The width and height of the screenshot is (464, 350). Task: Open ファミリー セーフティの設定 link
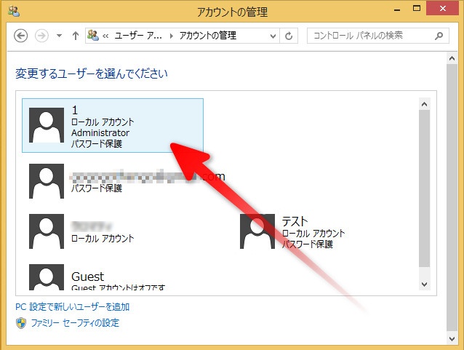(x=75, y=323)
